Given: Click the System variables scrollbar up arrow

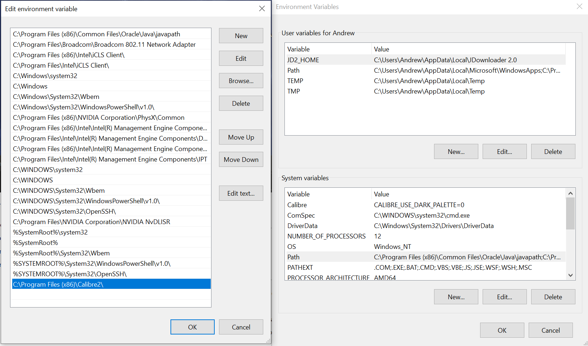Looking at the screenshot, I should pos(570,193).
